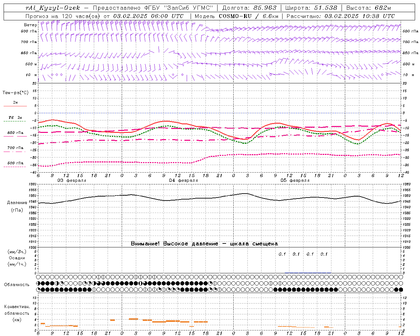
Task: Click the 700 гПа temperature legend entry
Action: click(x=15, y=148)
